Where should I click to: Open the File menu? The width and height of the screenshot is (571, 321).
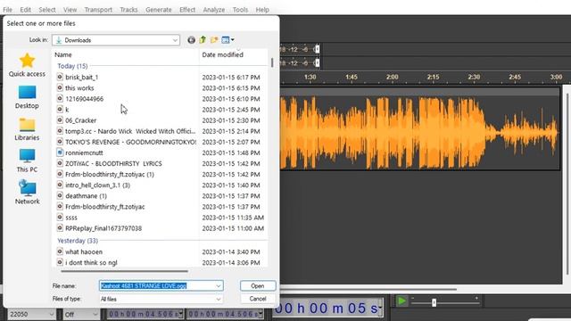click(8, 10)
